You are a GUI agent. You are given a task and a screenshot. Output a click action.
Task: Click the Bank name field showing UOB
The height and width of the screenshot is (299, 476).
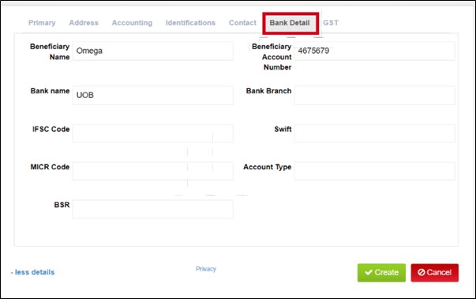[152, 95]
